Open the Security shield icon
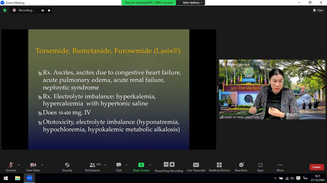Image resolution: width=327 pixels, height=183 pixels. (67, 165)
